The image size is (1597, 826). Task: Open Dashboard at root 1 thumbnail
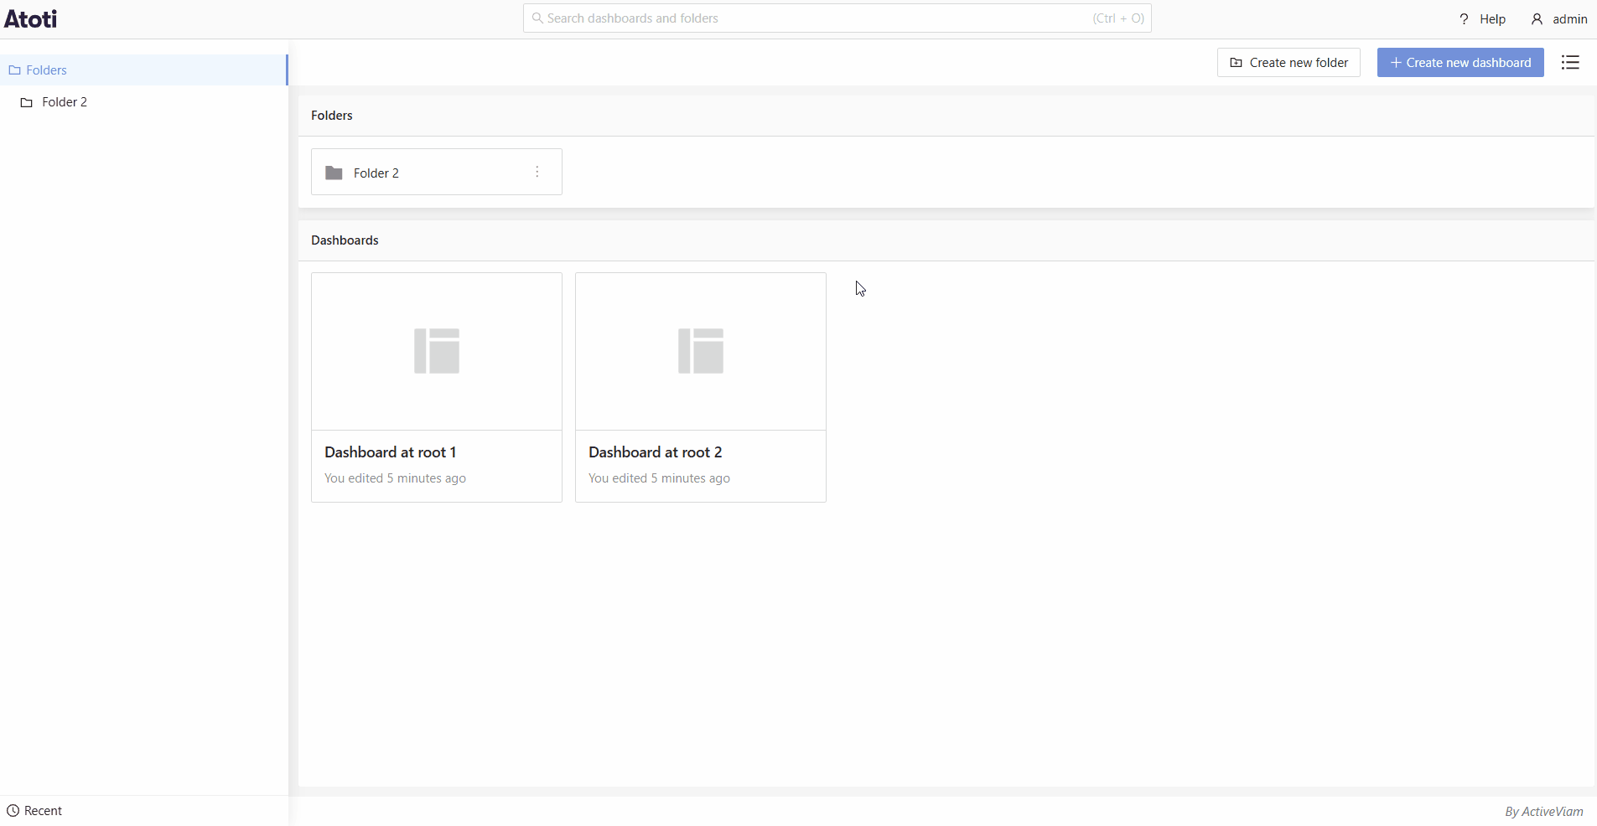point(437,351)
